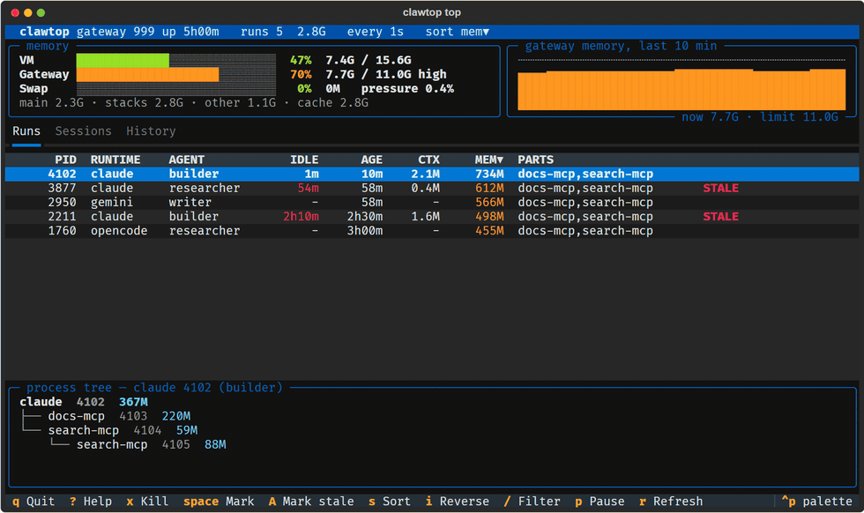
Task: Open the ^p palette
Action: coord(817,502)
